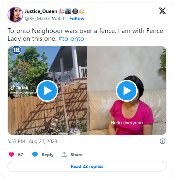Screen dimensions: 175x178
Task: Open Justice_Queen profile avatar
Action: click(x=15, y=15)
